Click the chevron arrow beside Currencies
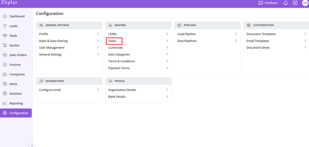309x147 pixels. point(167,47)
